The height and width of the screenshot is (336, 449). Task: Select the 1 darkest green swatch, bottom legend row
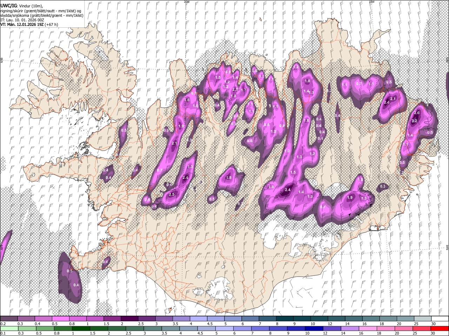tap(81, 328)
